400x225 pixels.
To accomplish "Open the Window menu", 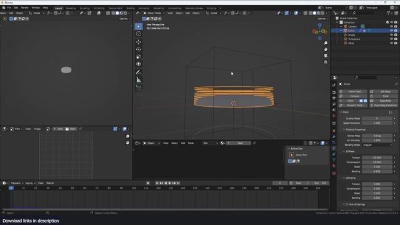I will click(x=36, y=7).
